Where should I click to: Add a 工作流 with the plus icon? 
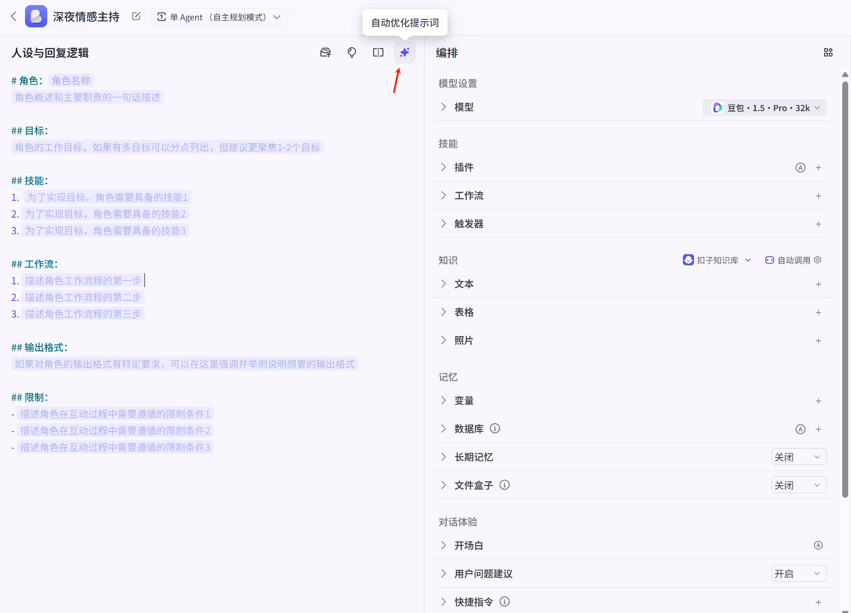pyautogui.click(x=819, y=196)
